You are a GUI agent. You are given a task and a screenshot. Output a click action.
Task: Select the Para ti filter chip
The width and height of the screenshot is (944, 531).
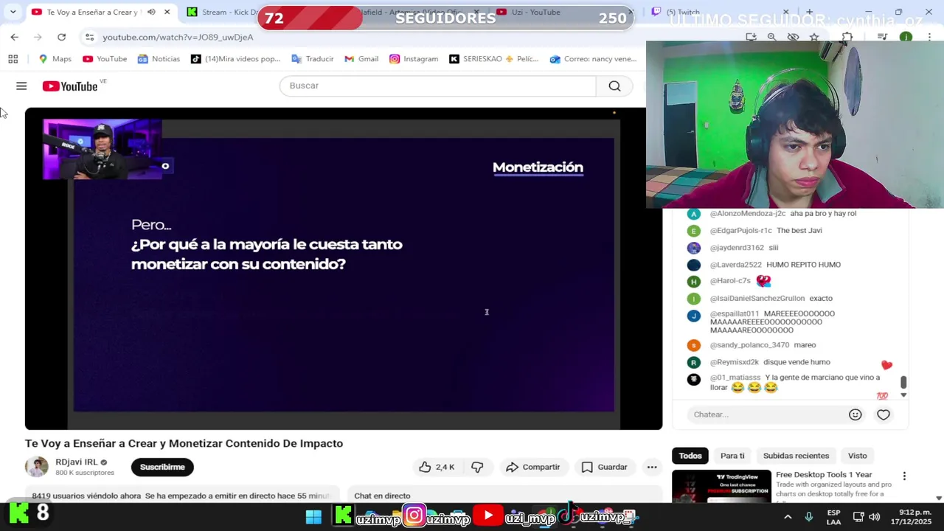coord(732,456)
